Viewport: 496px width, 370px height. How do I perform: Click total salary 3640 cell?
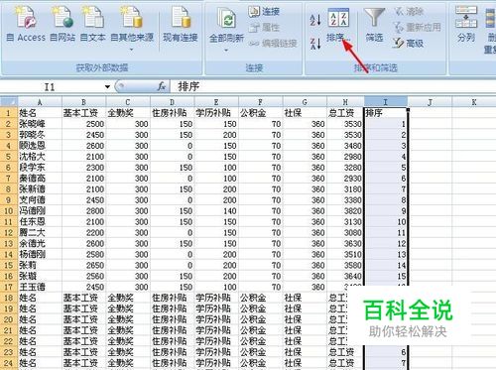coord(345,276)
